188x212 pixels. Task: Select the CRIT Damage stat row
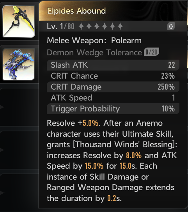click(x=113, y=87)
